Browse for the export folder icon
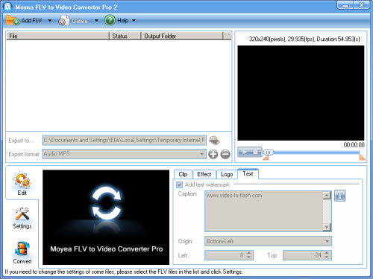The width and height of the screenshot is (373, 279). coord(214,141)
